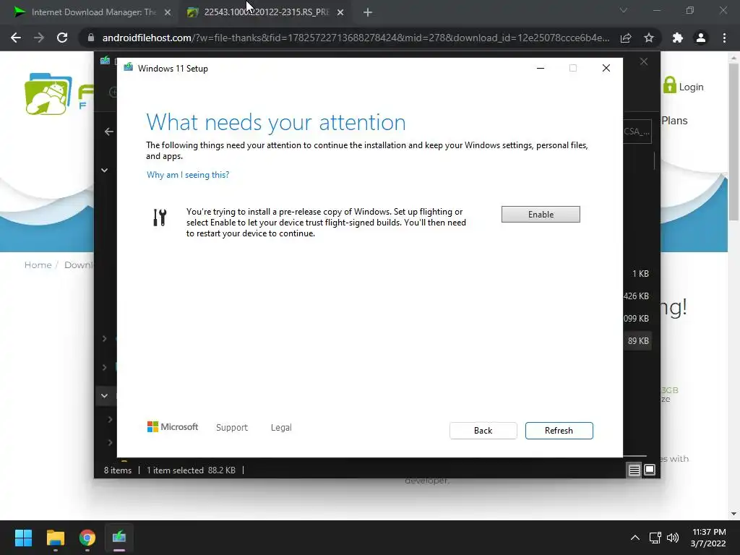Open the Legal link in Setup footer
The image size is (740, 555).
point(281,428)
